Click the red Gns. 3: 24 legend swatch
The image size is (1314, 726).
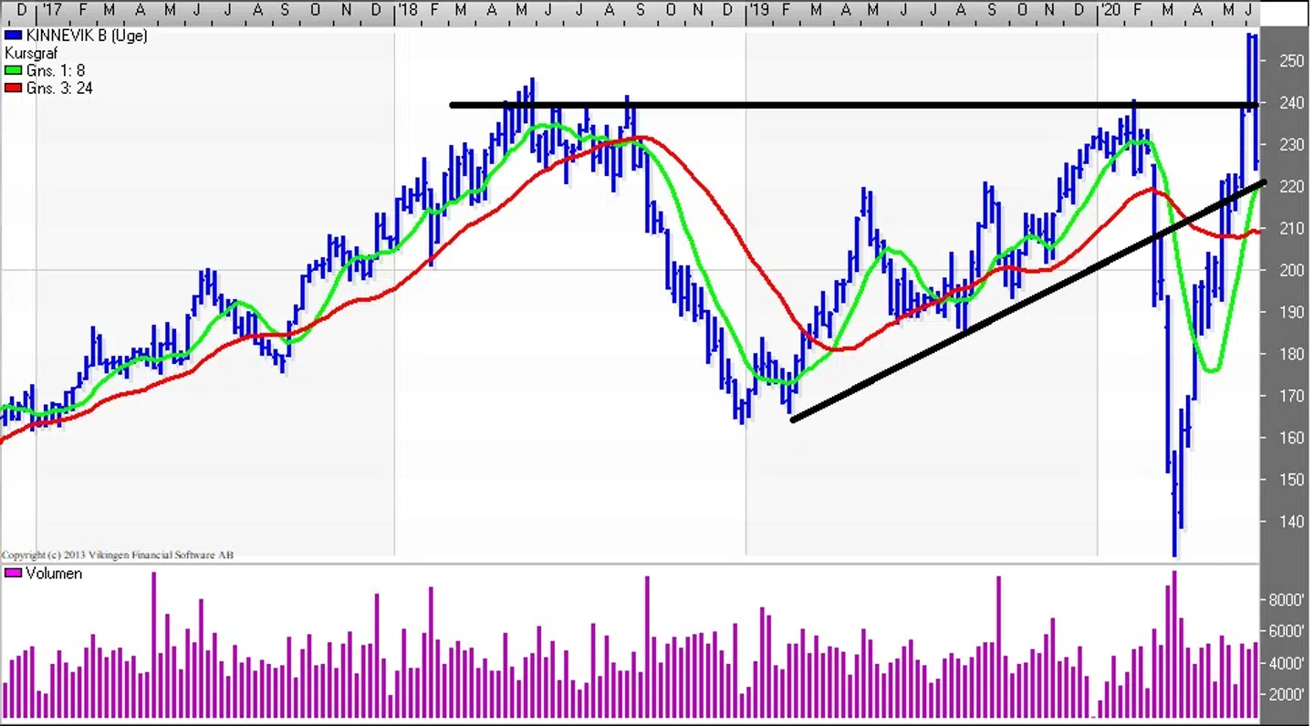coord(13,88)
